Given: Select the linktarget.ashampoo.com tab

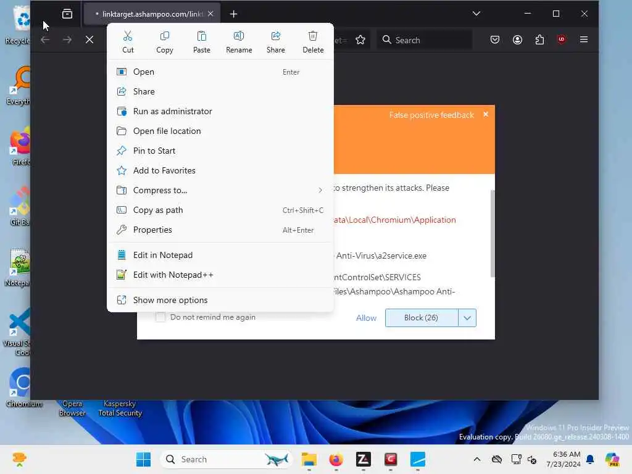Looking at the screenshot, I should (152, 14).
